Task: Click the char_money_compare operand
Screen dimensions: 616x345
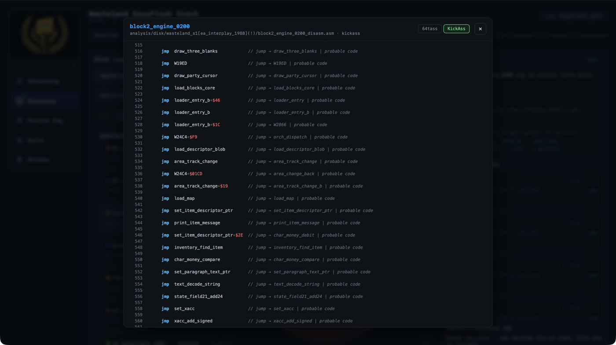Action: point(197,260)
